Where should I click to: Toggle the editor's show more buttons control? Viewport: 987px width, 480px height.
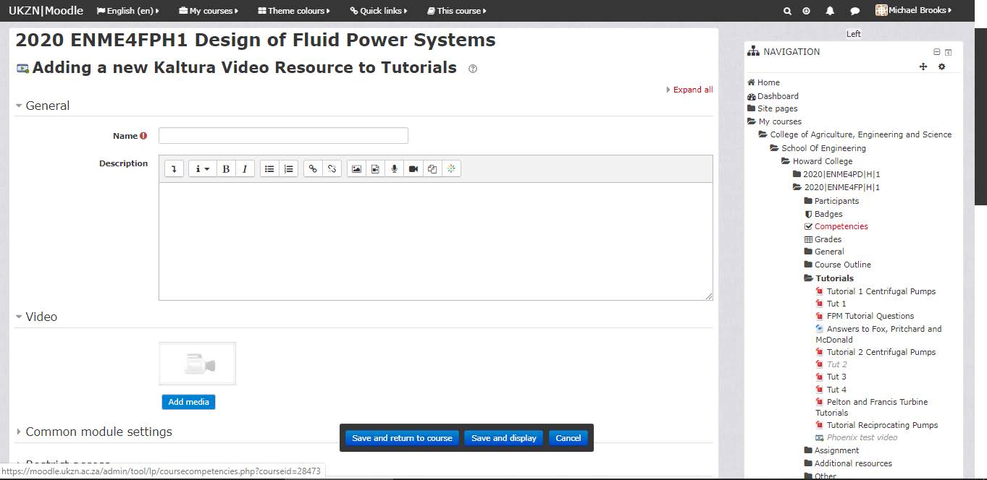174,169
